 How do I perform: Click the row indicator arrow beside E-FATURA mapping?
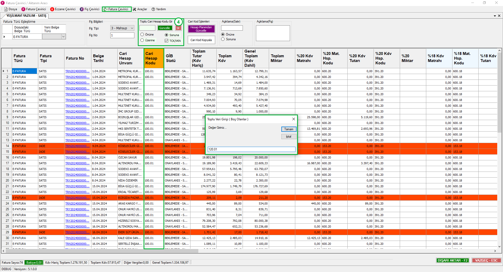[x=4, y=37]
